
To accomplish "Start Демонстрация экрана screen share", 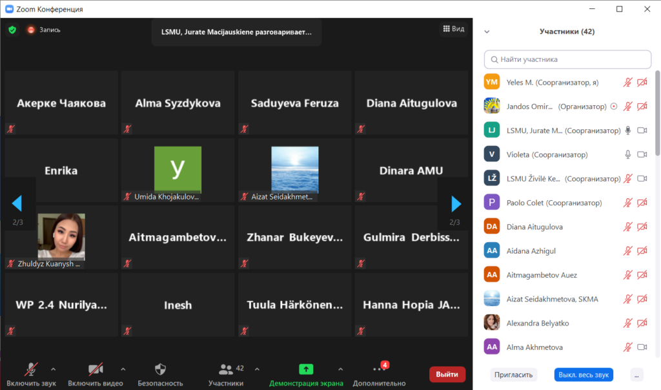I will pos(306,370).
